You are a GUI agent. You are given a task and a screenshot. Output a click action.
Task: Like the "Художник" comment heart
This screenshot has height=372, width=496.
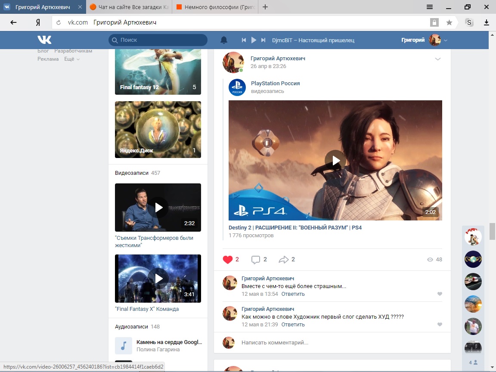440,324
